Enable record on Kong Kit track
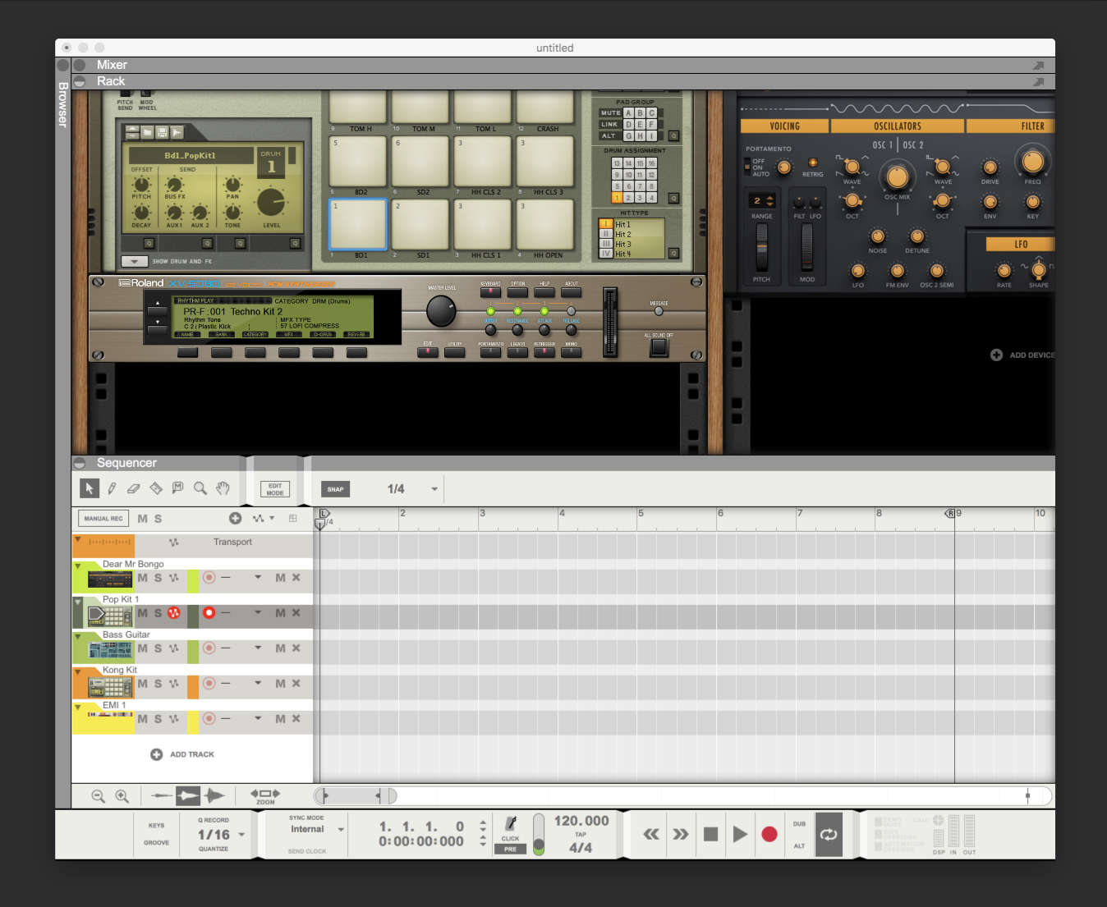 [x=209, y=684]
